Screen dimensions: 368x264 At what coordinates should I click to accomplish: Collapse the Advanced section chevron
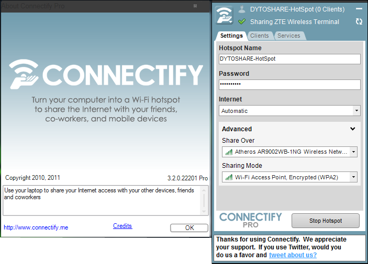point(352,129)
